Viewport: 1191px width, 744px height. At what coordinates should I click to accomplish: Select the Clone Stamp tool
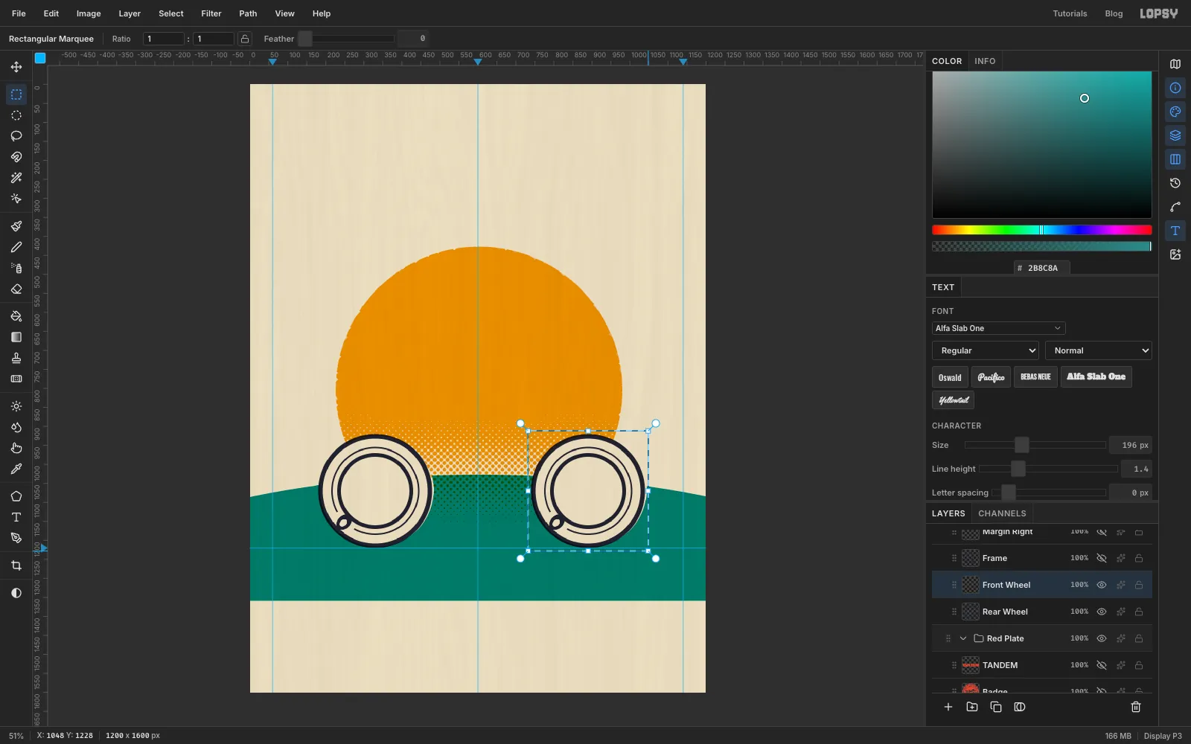coord(16,358)
